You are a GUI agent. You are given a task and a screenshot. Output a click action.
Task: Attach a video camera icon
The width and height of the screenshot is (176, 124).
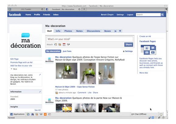click(68, 45)
